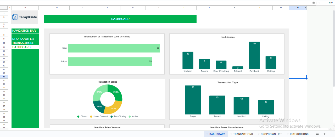Click the Mailing bar with value 9
The height and width of the screenshot is (137, 335).
point(271,62)
